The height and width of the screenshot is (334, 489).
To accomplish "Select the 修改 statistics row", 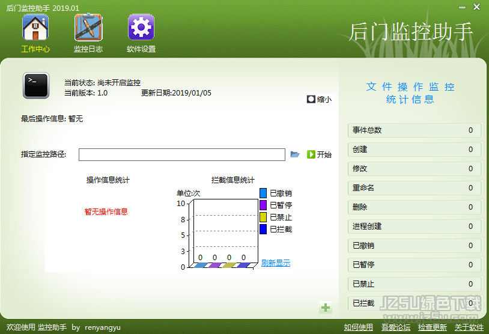I will (x=415, y=169).
